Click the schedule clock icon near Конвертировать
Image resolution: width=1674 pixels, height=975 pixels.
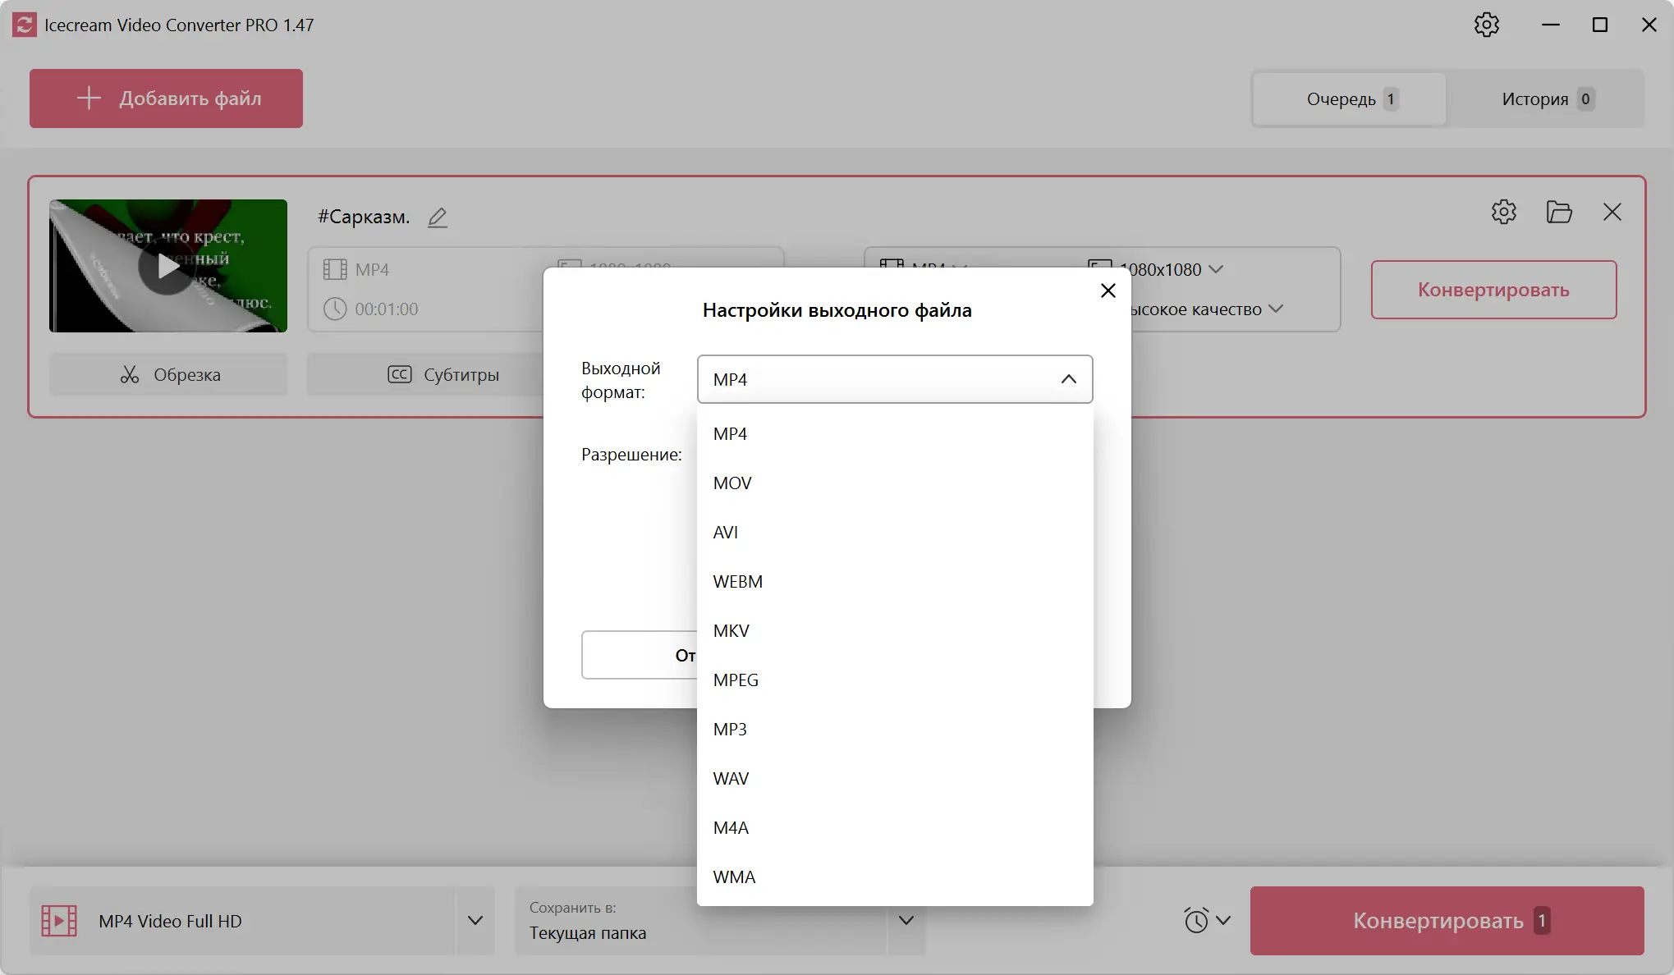coord(1196,920)
